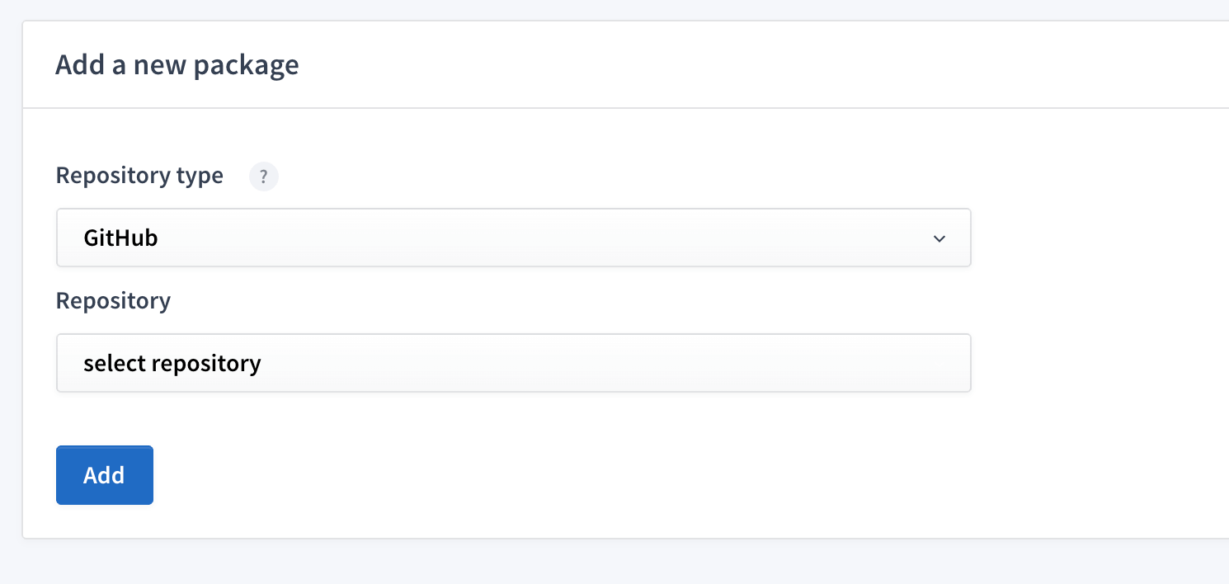Click the 'GitHub' text in the selector
Image resolution: width=1229 pixels, height=584 pixels.
coord(120,238)
